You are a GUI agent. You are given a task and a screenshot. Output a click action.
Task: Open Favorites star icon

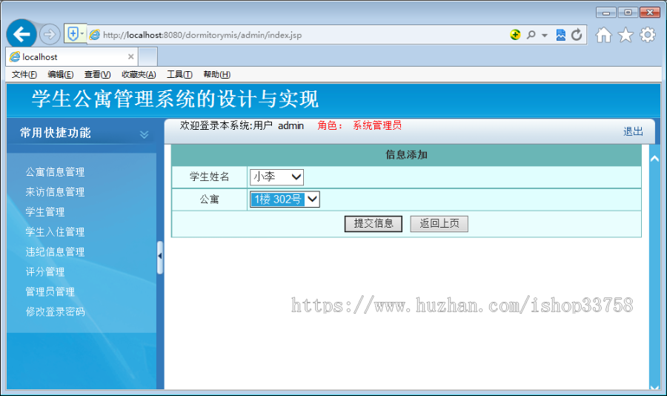(625, 35)
